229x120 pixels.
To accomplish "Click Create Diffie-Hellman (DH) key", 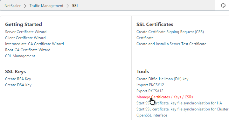I will [x=163, y=79].
